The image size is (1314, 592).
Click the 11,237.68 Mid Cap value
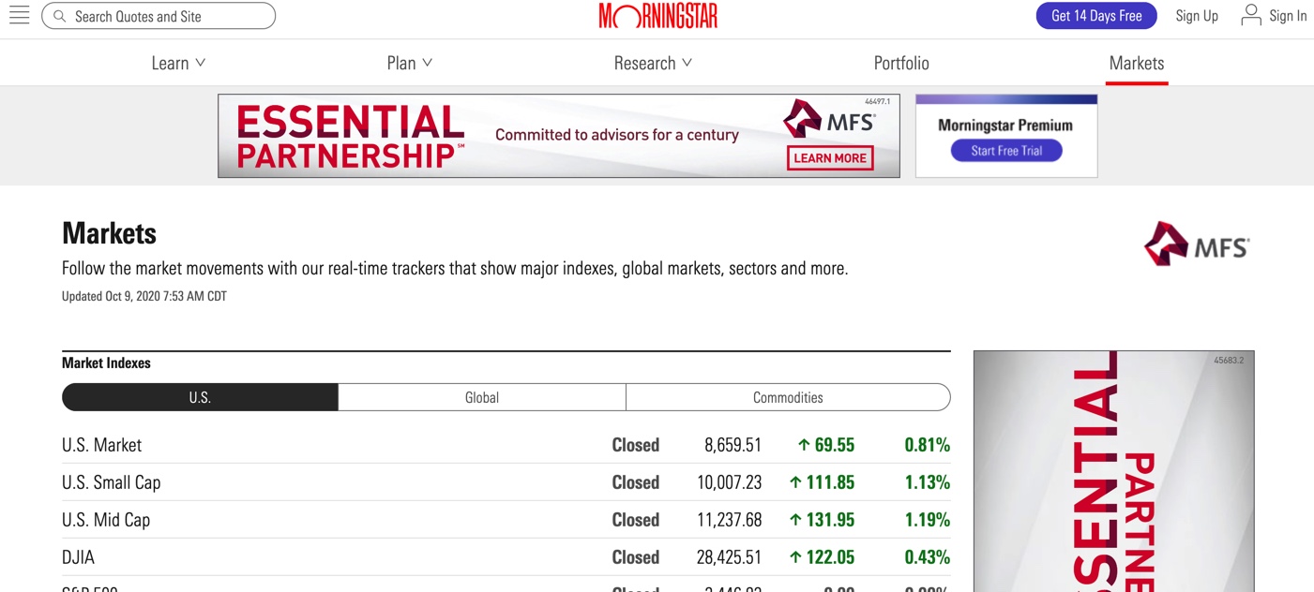(x=730, y=520)
